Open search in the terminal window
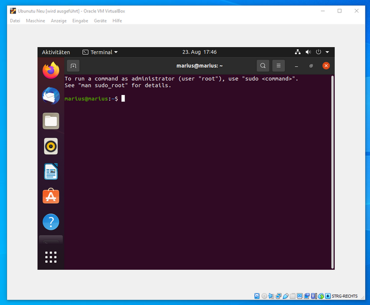The height and width of the screenshot is (305, 370). tap(263, 66)
